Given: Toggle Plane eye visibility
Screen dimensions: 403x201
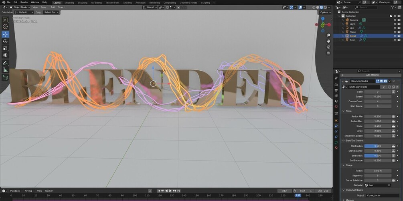Looking at the screenshot, I should [x=395, y=32].
